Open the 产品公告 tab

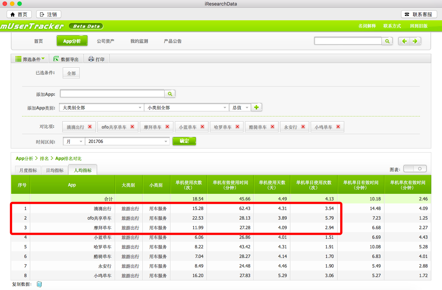click(173, 41)
